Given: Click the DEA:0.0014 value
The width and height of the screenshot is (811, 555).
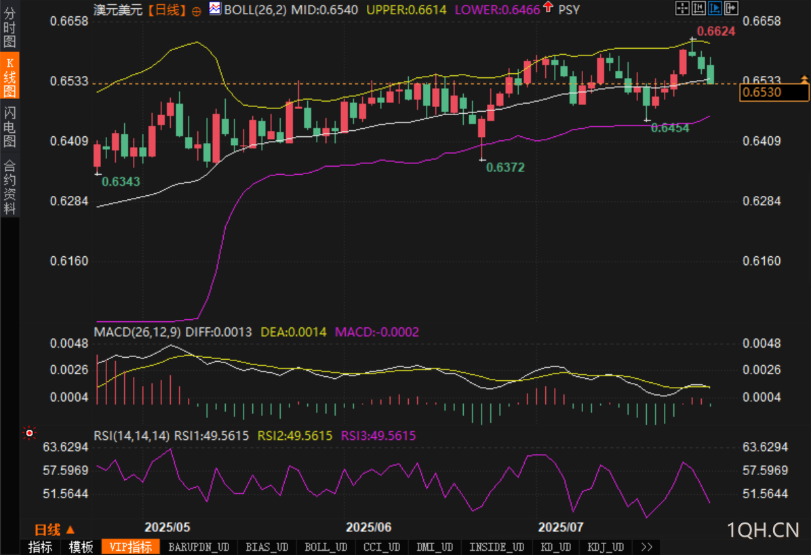Looking at the screenshot, I should tap(293, 332).
